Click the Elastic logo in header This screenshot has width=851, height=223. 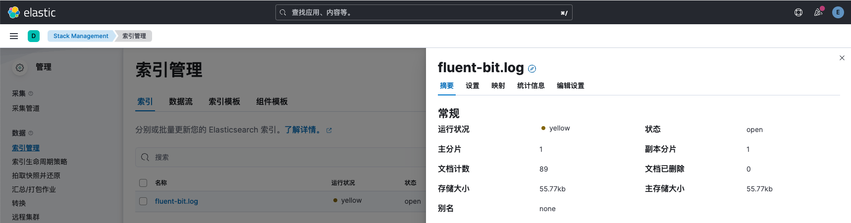pyautogui.click(x=32, y=12)
